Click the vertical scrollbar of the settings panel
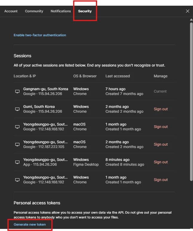 click(191, 102)
